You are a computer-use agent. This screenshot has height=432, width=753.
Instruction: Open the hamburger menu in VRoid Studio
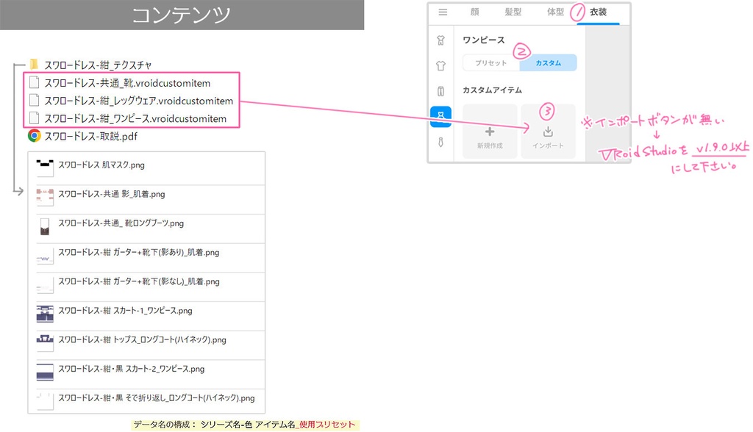(x=443, y=11)
